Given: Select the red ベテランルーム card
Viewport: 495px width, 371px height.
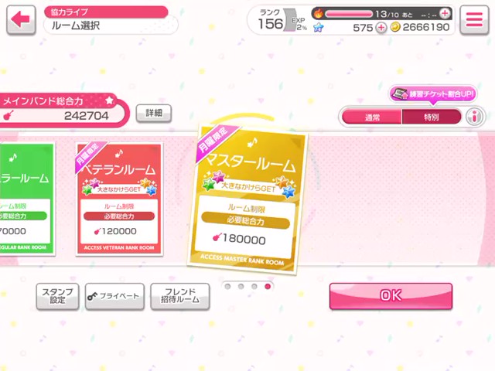Looking at the screenshot, I should pyautogui.click(x=120, y=199).
